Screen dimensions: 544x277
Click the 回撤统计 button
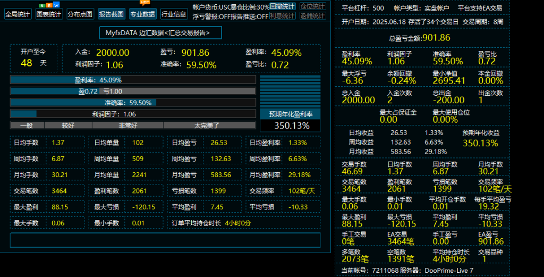click(x=283, y=7)
